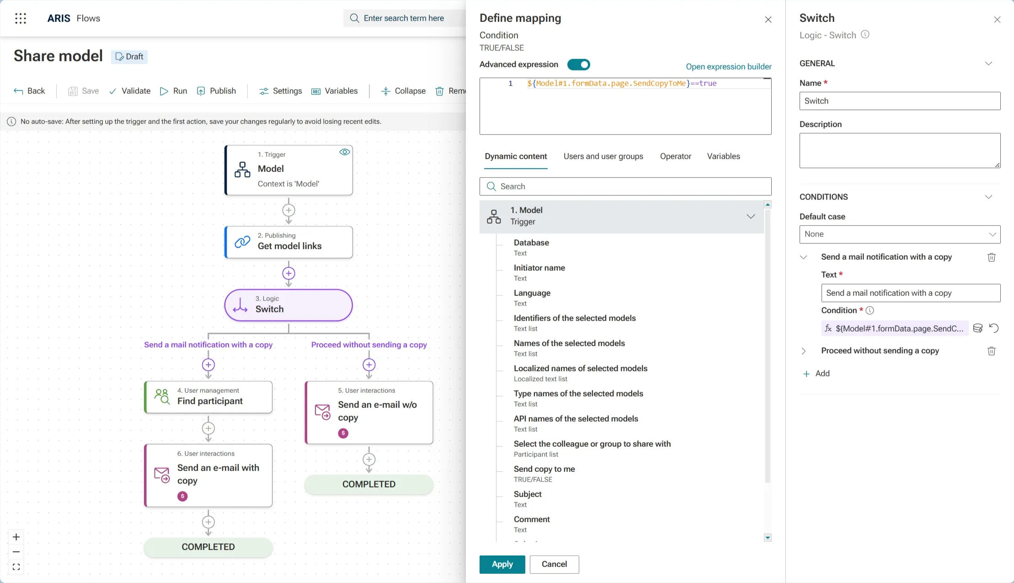Open expression builder link
The width and height of the screenshot is (1014, 583).
click(x=728, y=67)
